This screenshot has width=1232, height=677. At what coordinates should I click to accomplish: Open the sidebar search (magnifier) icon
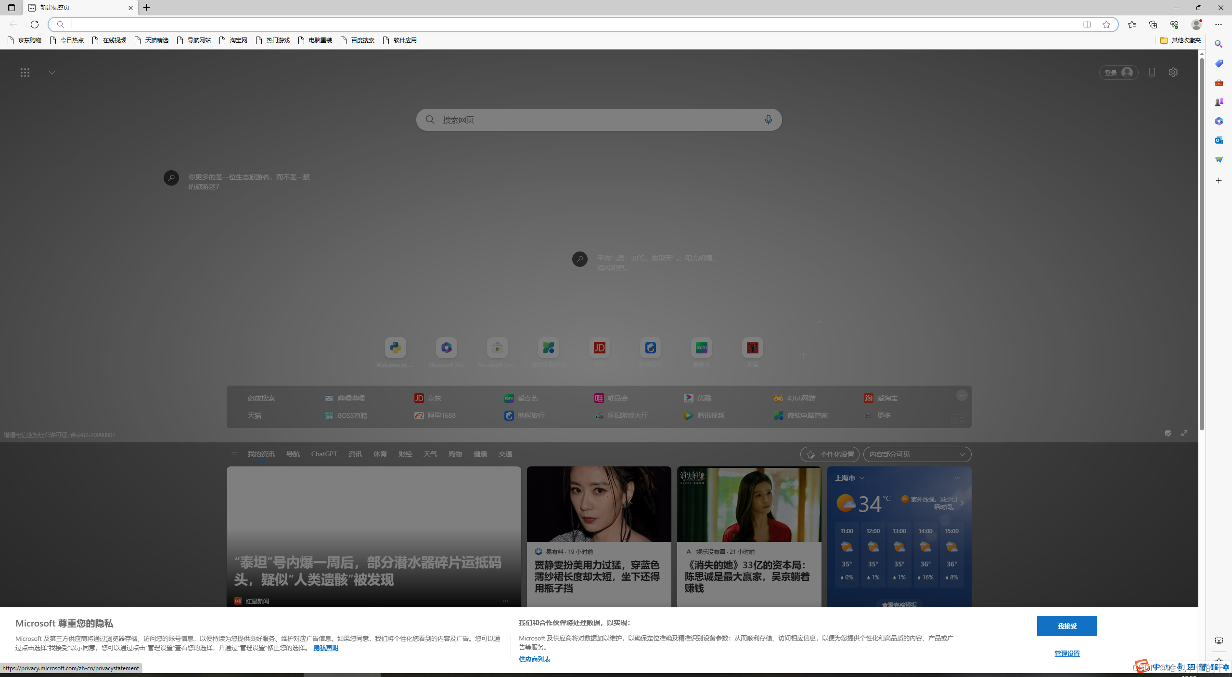1219,43
